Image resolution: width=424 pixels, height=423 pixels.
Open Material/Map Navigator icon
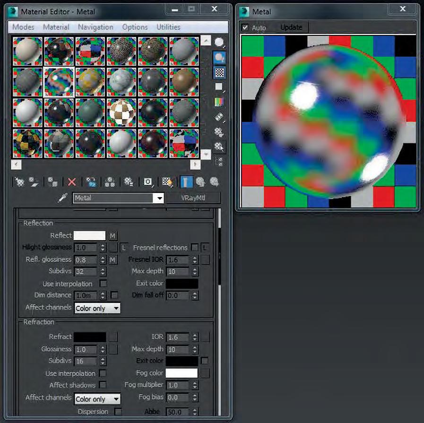pyautogui.click(x=219, y=162)
